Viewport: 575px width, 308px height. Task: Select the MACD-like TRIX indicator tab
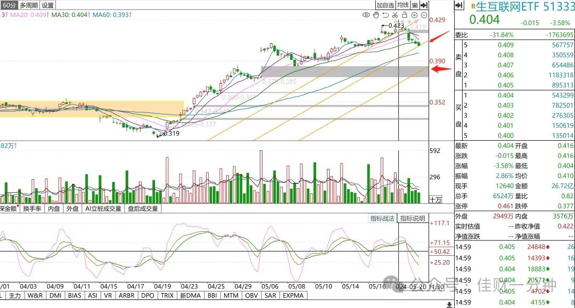[x=167, y=295]
